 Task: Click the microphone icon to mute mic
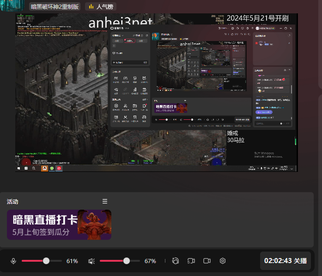pos(13,261)
